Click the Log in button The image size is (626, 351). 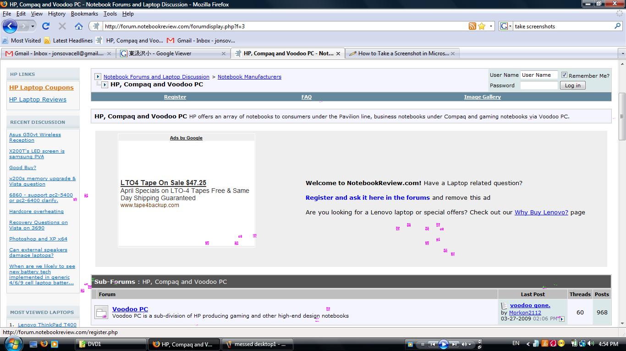572,85
